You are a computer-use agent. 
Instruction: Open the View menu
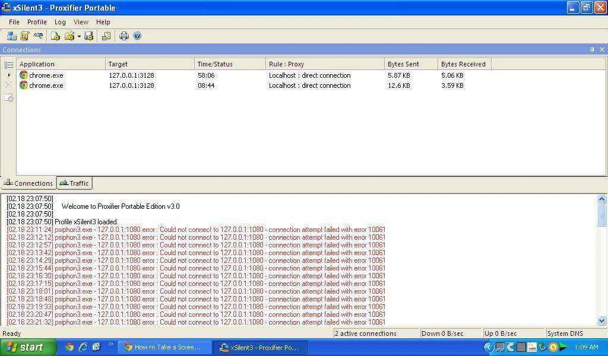coord(81,22)
